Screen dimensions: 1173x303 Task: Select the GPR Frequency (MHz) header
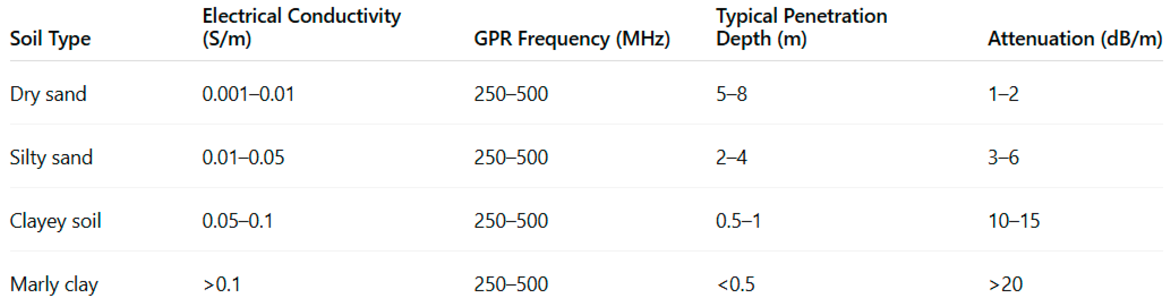tap(572, 39)
